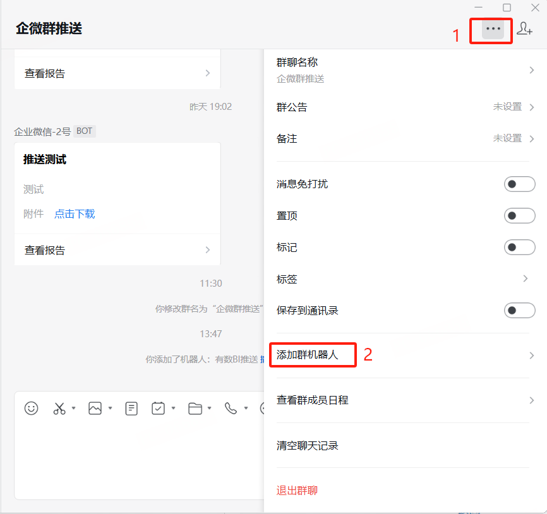Turn on the 置顶 switch
The image size is (547, 514).
pos(519,216)
